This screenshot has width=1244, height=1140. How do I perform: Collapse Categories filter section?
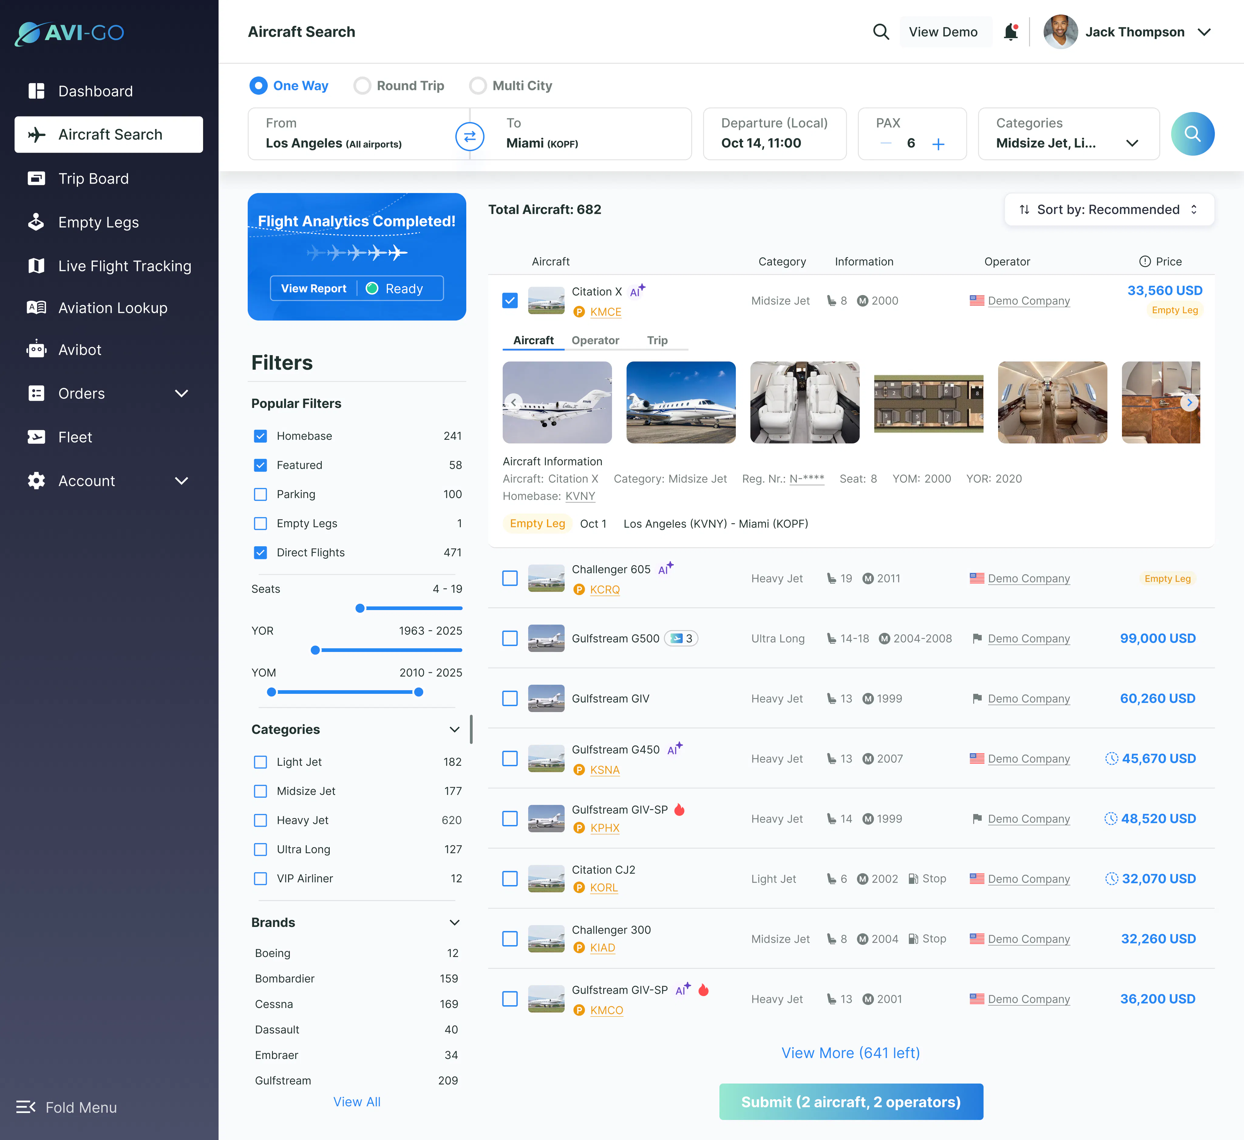(x=454, y=729)
